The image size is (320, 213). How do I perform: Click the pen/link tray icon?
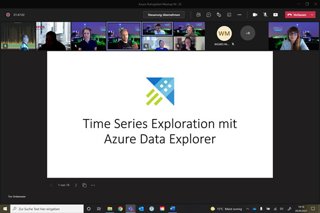pos(289,209)
